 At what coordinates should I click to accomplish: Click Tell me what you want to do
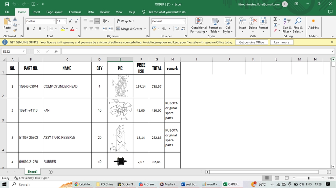coord(167,12)
